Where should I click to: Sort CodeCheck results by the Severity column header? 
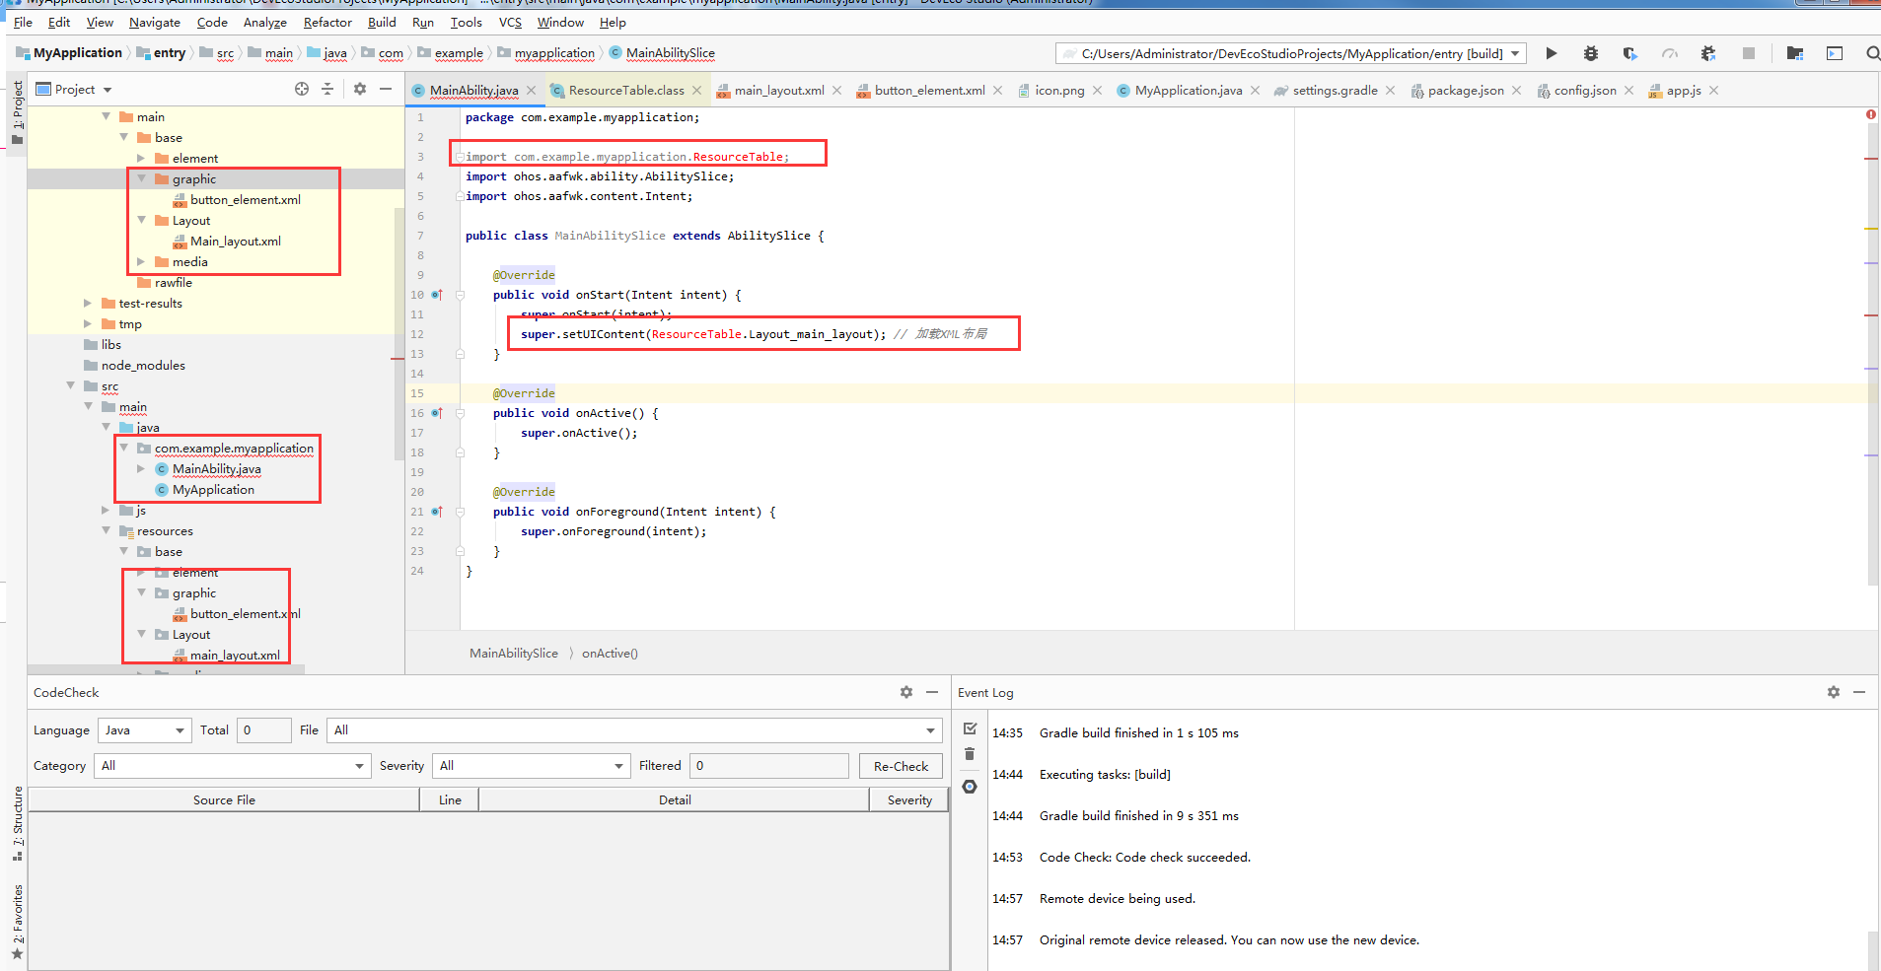click(909, 799)
